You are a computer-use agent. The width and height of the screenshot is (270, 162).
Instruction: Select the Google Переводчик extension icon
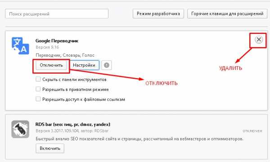click(20, 46)
